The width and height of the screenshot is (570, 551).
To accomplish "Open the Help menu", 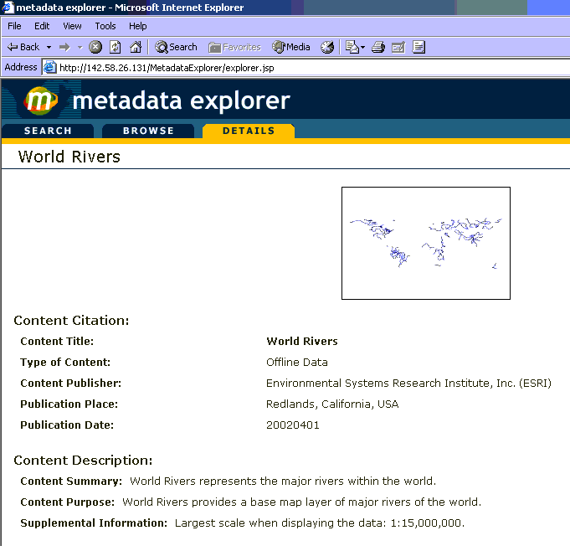I will tap(137, 26).
